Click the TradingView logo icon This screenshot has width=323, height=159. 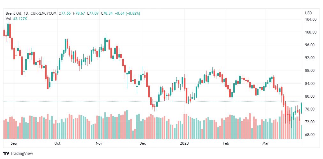pyautogui.click(x=6, y=154)
